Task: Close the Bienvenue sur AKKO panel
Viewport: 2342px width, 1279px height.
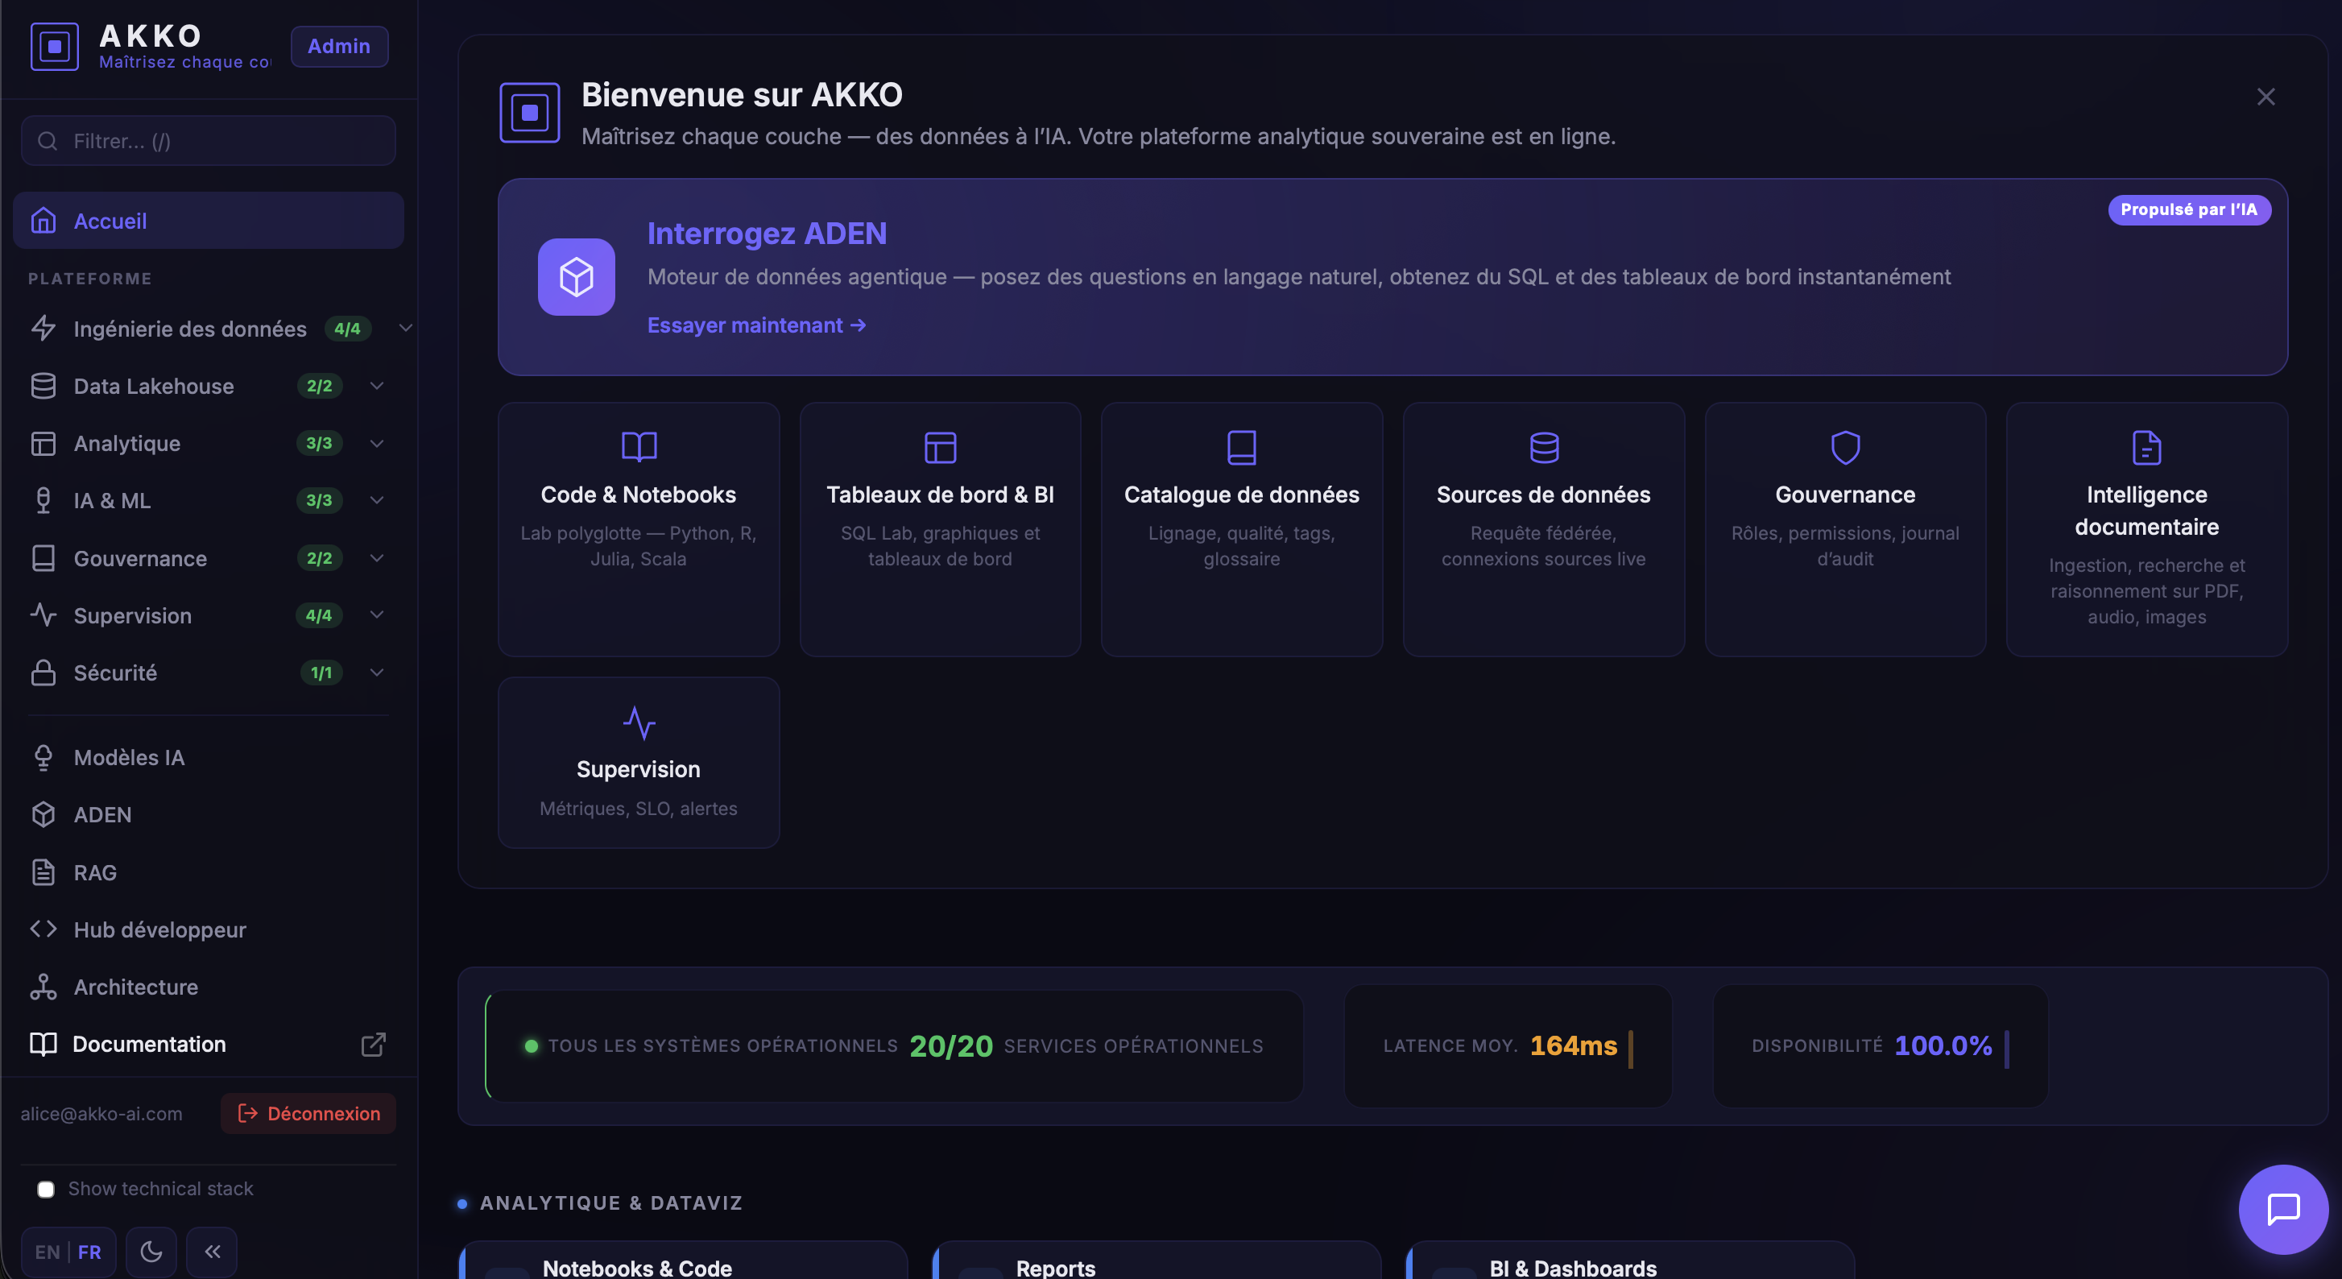Action: (x=2265, y=97)
